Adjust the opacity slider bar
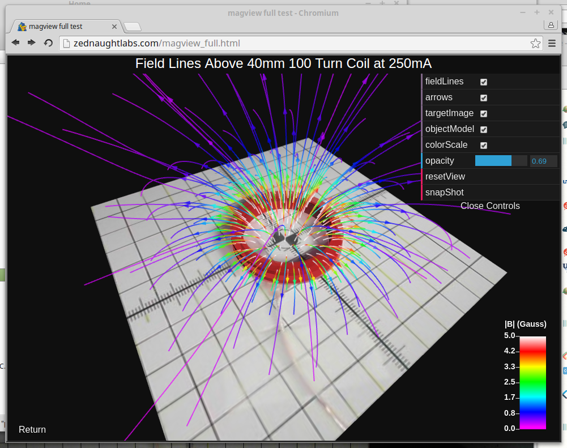This screenshot has width=567, height=448. click(x=501, y=161)
